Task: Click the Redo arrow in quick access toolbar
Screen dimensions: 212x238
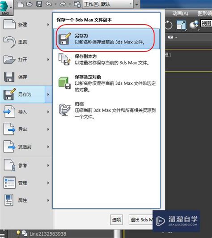Action: pyautogui.click(x=63, y=4)
